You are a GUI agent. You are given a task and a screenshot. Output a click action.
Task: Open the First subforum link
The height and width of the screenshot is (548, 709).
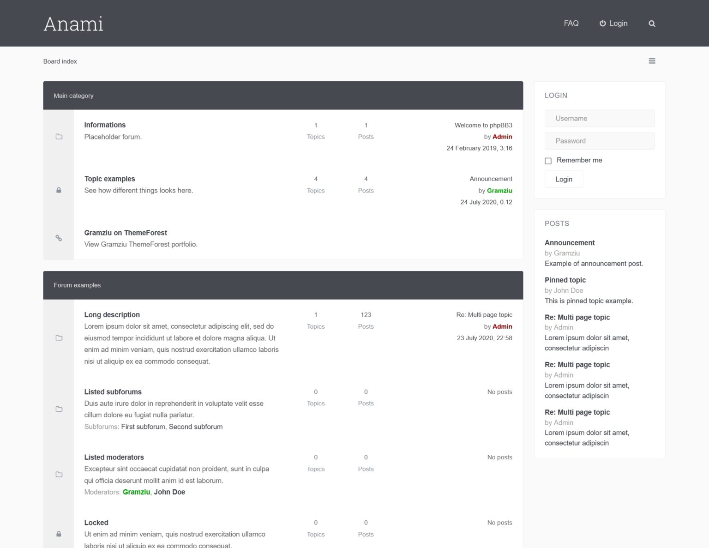click(x=143, y=427)
